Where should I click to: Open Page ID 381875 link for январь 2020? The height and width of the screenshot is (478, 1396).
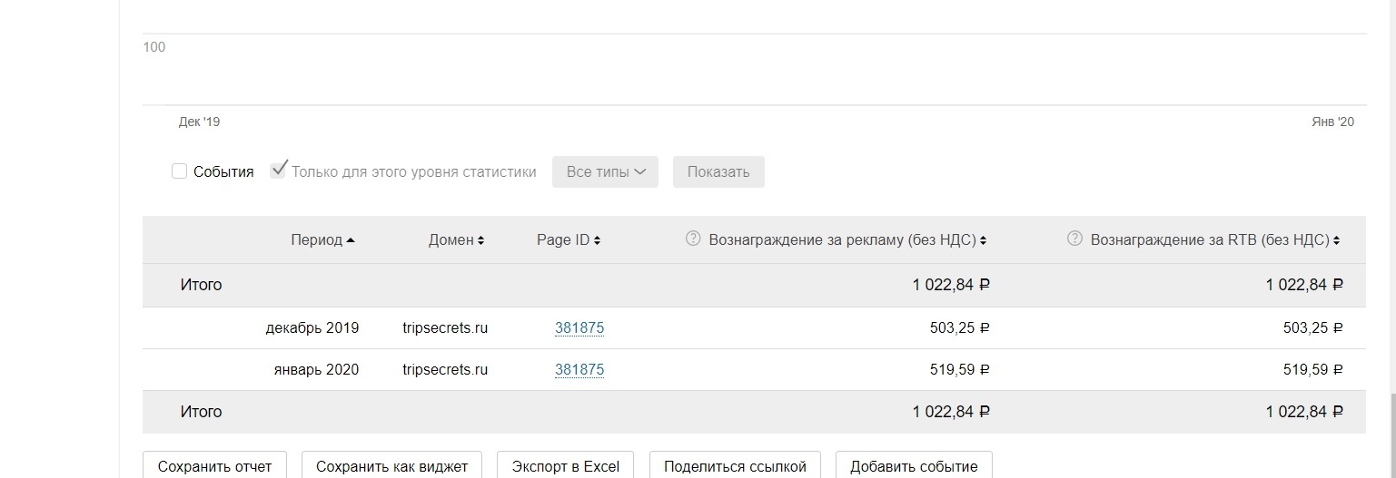[579, 370]
